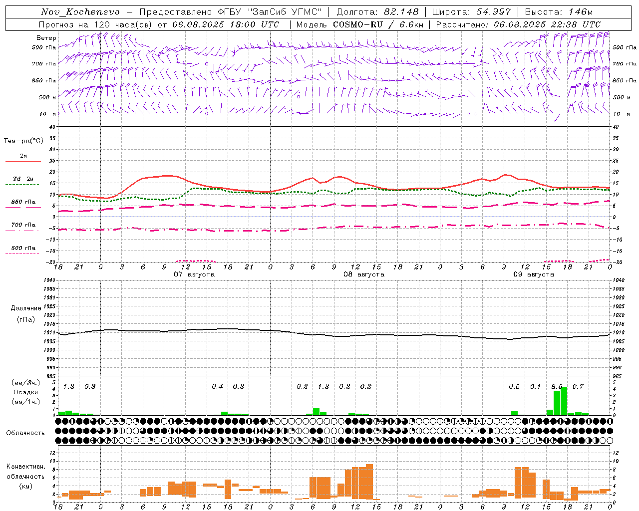Select the Осадки precipitation label
This screenshot has height=511, width=639.
tap(26, 392)
